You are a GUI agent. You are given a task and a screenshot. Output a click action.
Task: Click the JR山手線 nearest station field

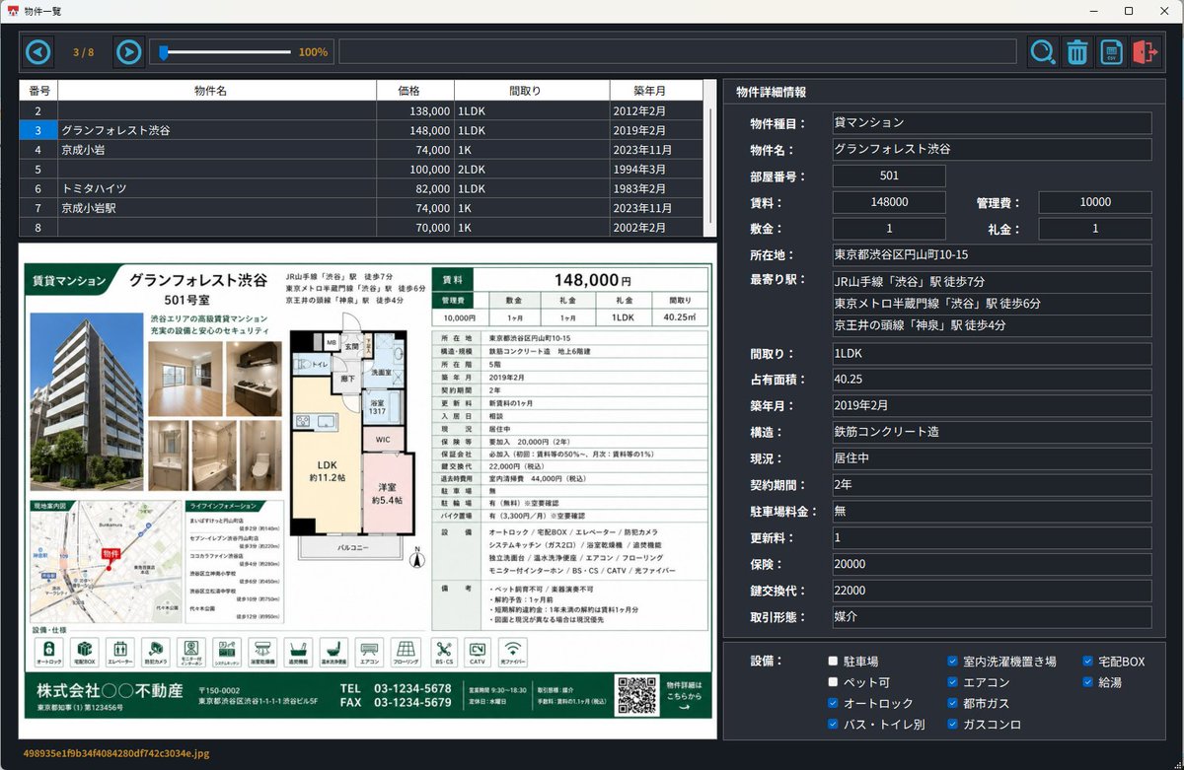pyautogui.click(x=992, y=282)
